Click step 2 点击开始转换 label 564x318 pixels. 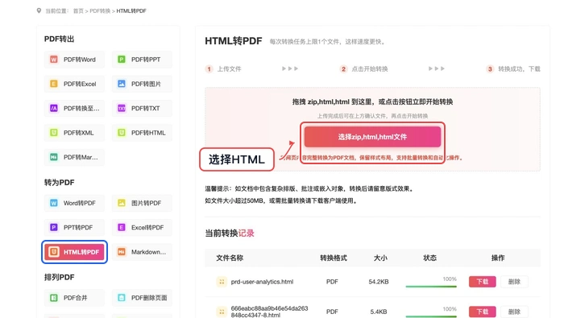pos(370,69)
